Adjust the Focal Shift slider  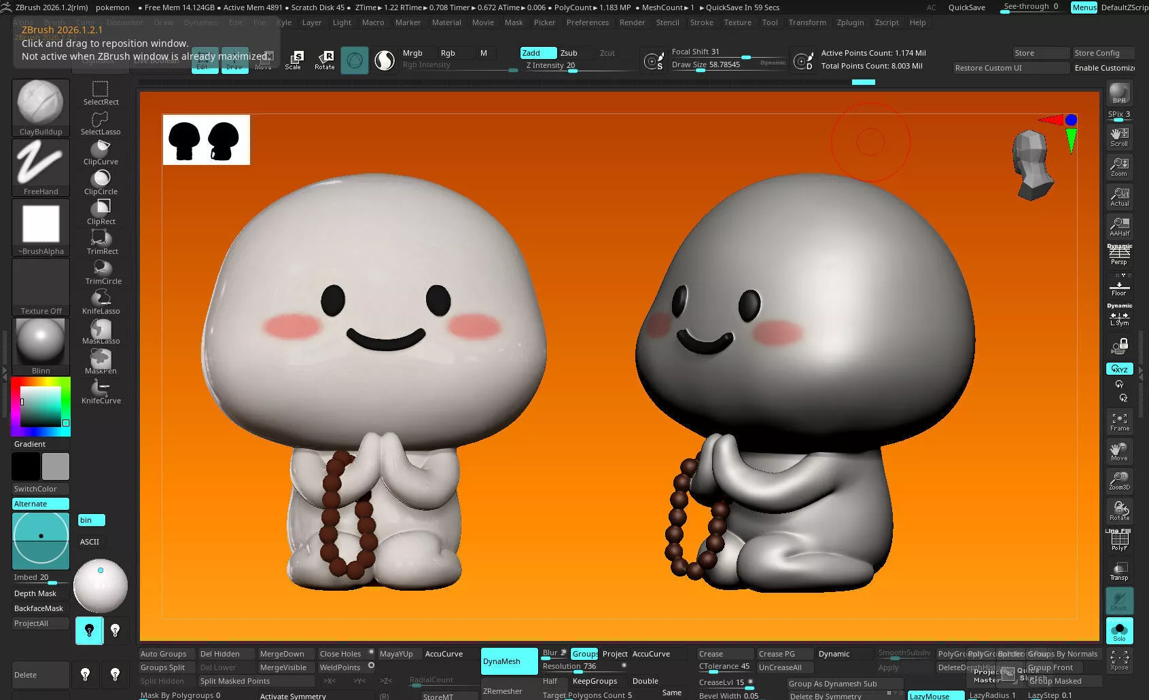(728, 52)
